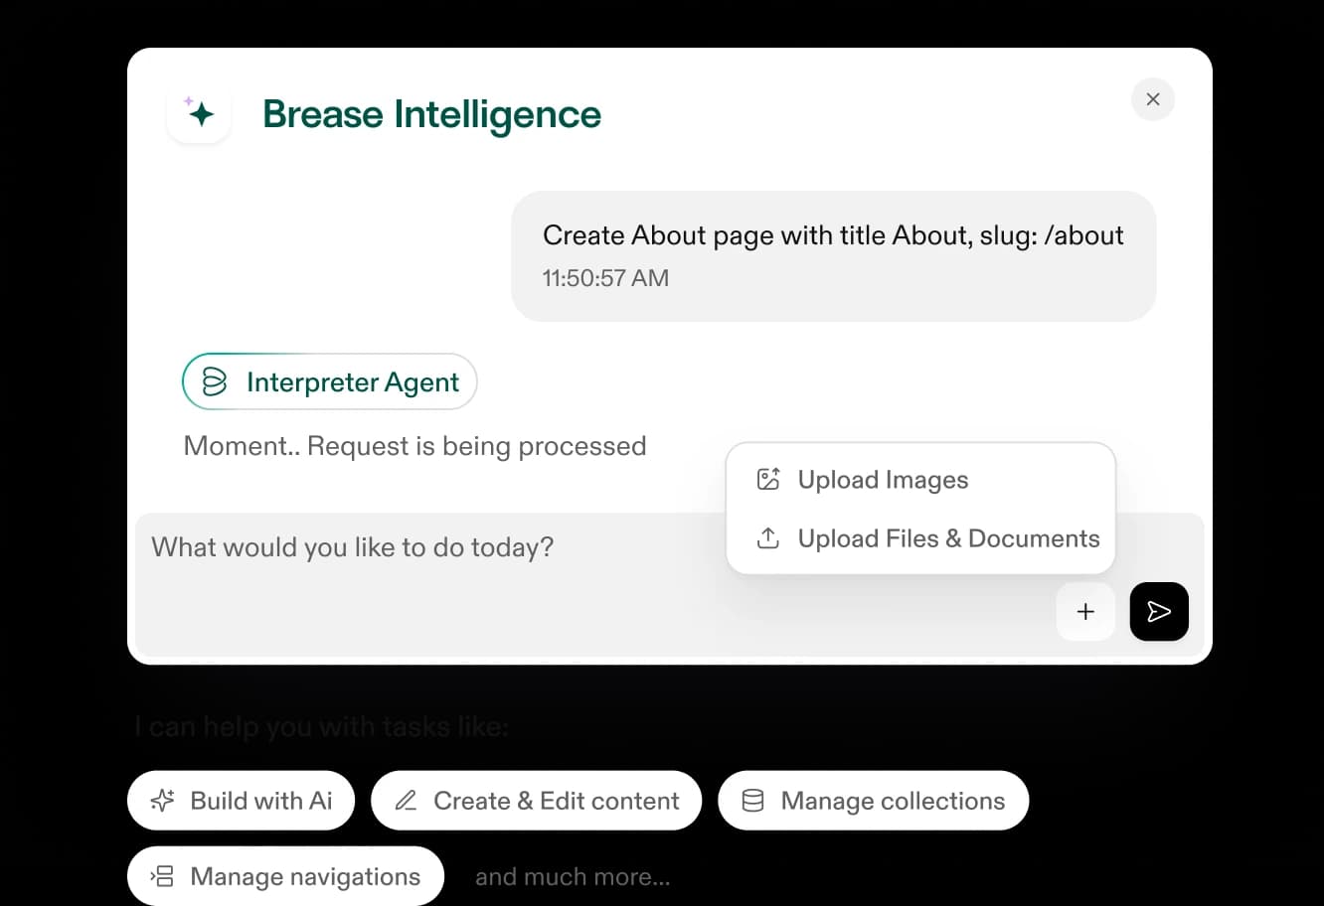The image size is (1324, 906).
Task: Click the paper plane send icon
Action: point(1159,611)
